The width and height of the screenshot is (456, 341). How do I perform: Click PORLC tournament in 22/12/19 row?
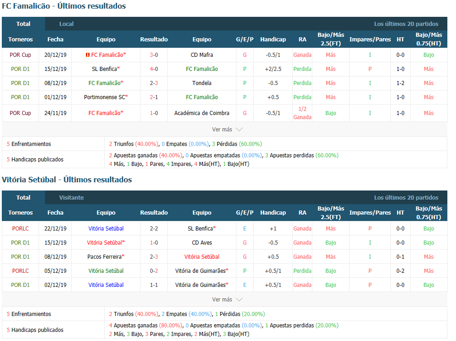[20, 229]
